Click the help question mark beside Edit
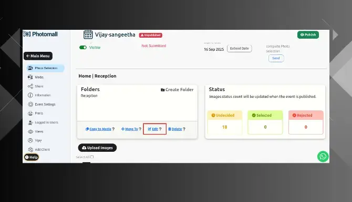The image size is (352, 202). (x=160, y=129)
